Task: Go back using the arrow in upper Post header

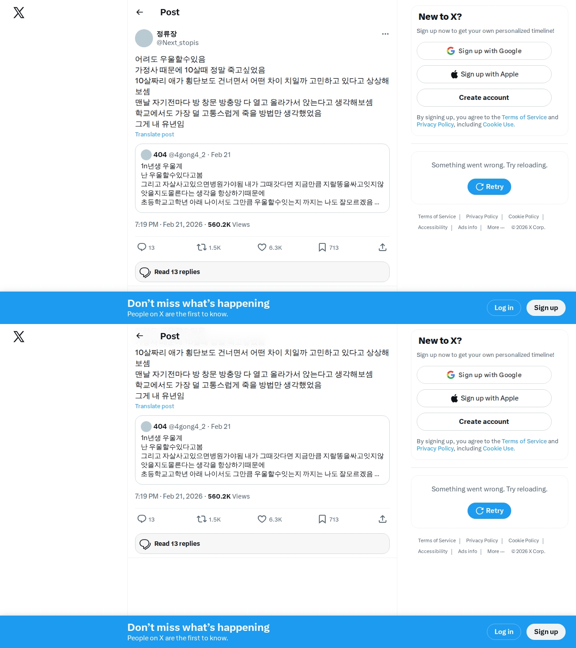Action: tap(139, 12)
